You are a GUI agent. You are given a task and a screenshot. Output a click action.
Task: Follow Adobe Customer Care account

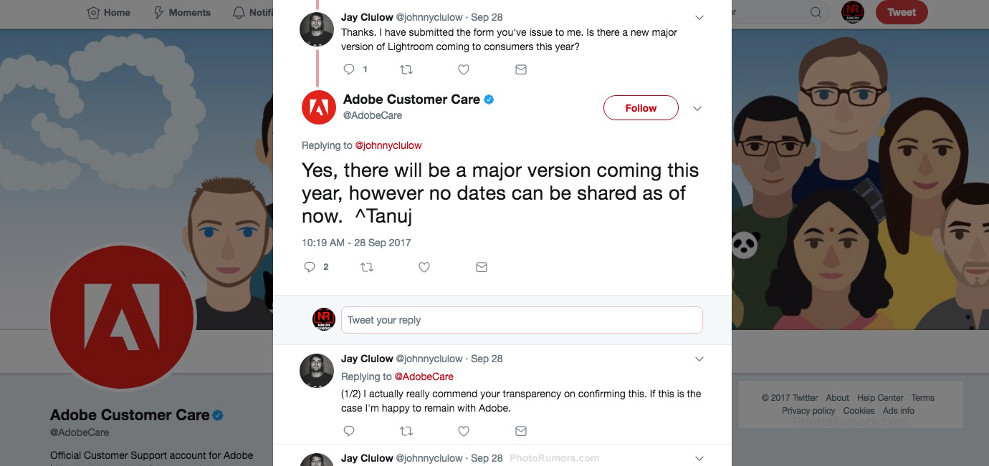[640, 108]
